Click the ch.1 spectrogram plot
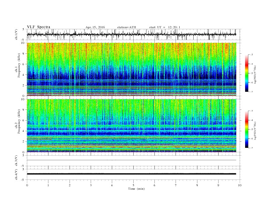This screenshot has width=270, height=208. coord(131,69)
